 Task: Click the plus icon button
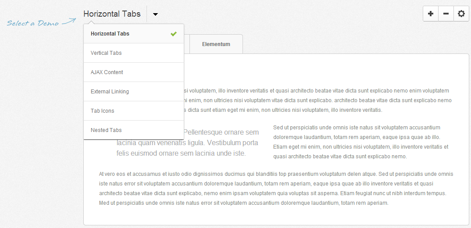click(x=430, y=14)
